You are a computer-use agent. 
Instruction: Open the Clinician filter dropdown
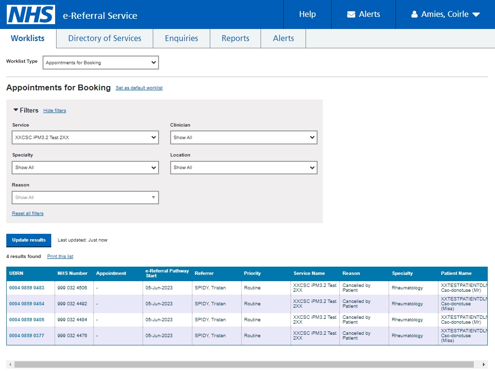[244, 138]
